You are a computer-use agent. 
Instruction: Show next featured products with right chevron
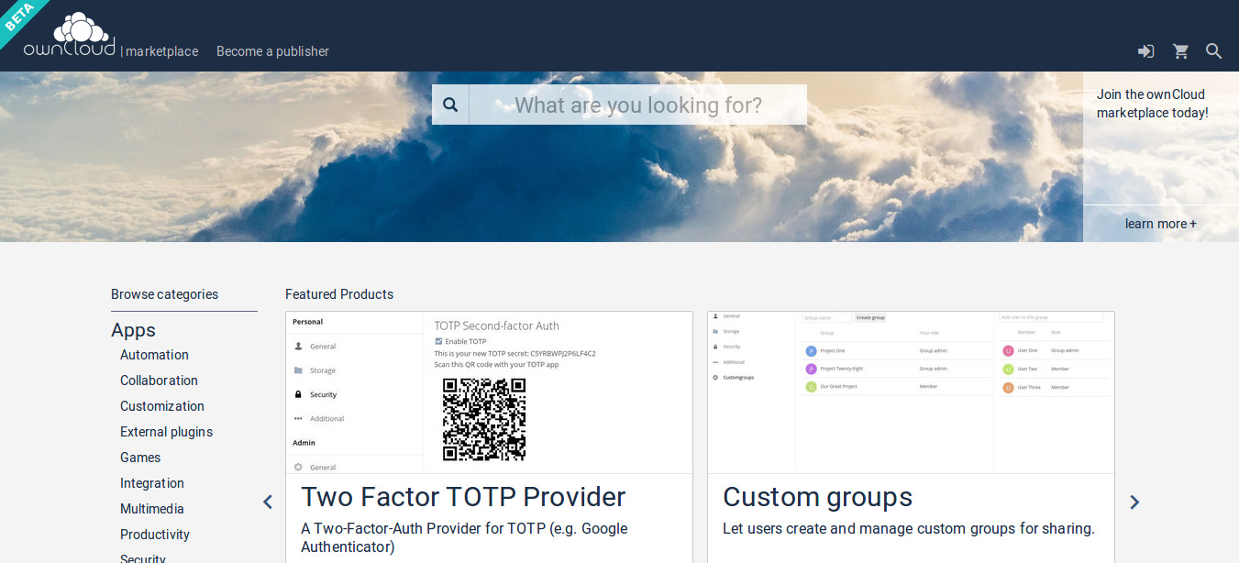[x=1134, y=502]
